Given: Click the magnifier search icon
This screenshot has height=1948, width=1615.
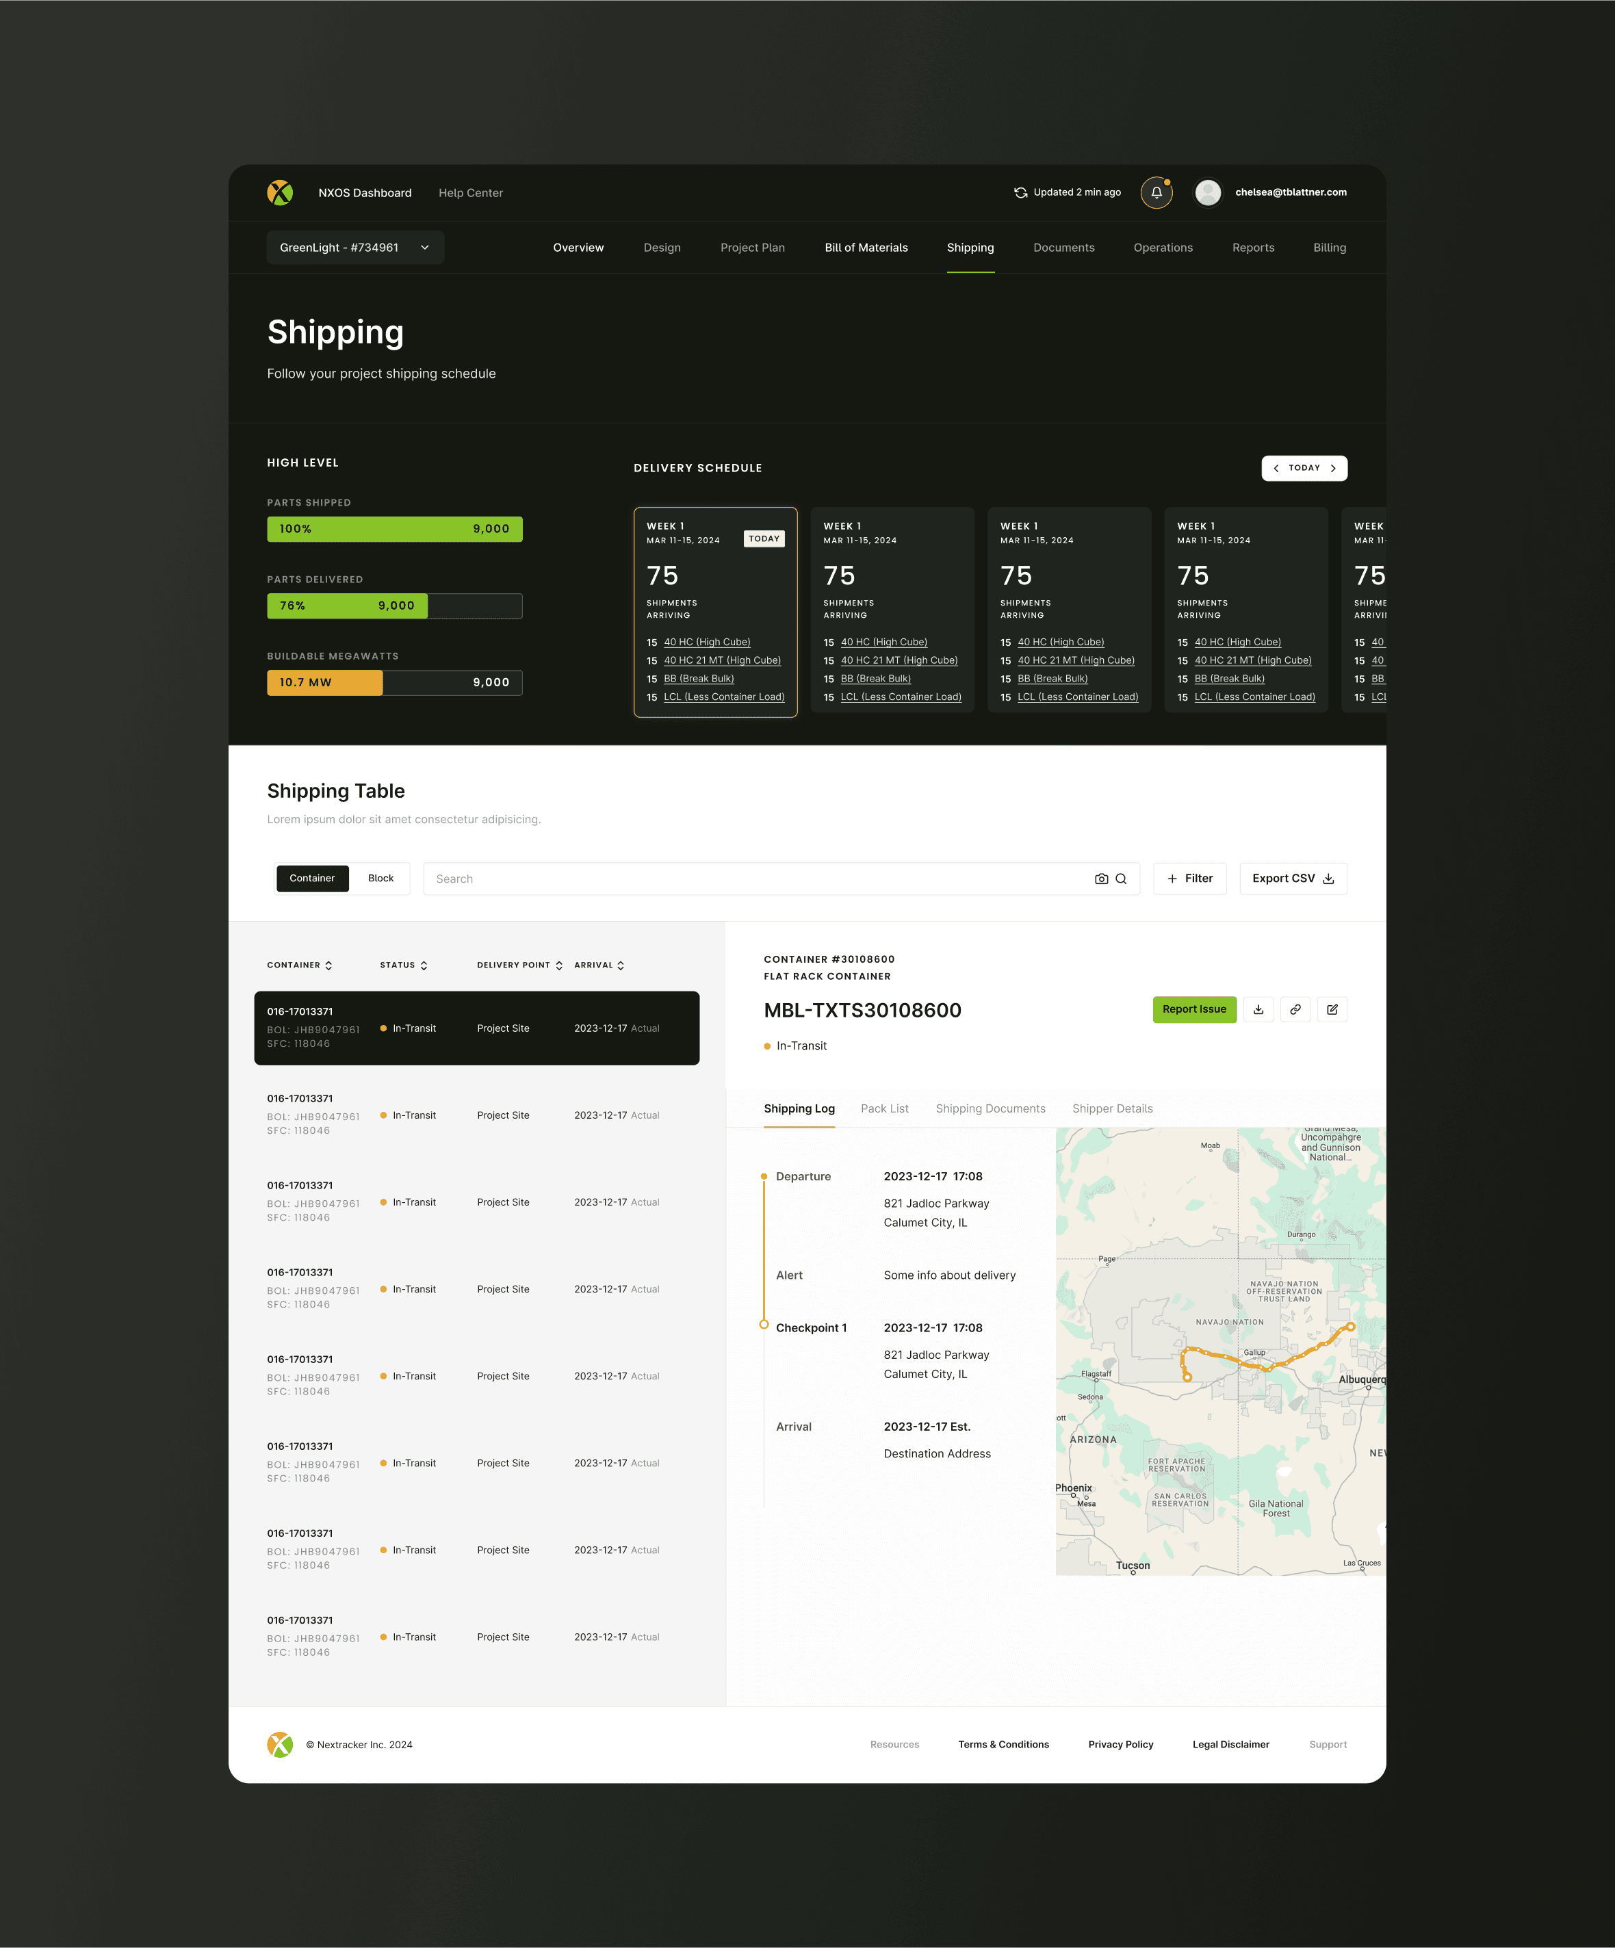Looking at the screenshot, I should (1122, 879).
